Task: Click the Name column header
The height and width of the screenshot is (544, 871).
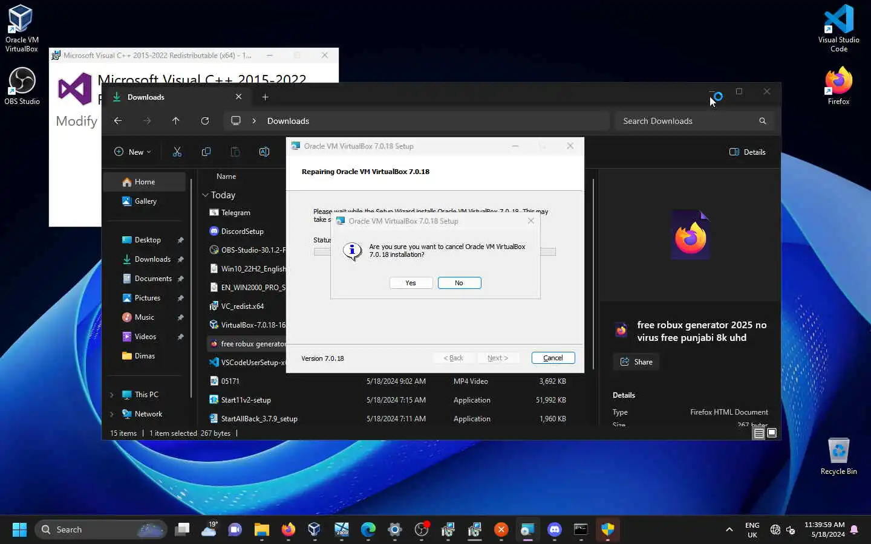Action: [x=226, y=176]
